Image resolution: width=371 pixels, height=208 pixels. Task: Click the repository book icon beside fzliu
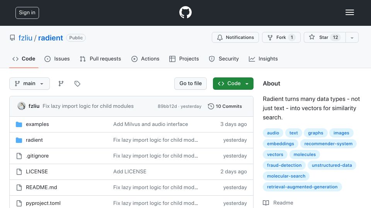click(x=12, y=38)
